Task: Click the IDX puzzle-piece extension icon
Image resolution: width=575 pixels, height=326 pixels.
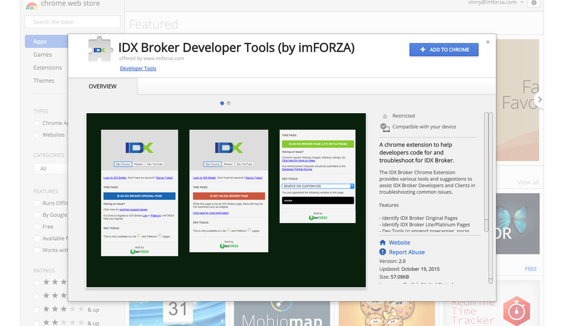Action: [100, 50]
